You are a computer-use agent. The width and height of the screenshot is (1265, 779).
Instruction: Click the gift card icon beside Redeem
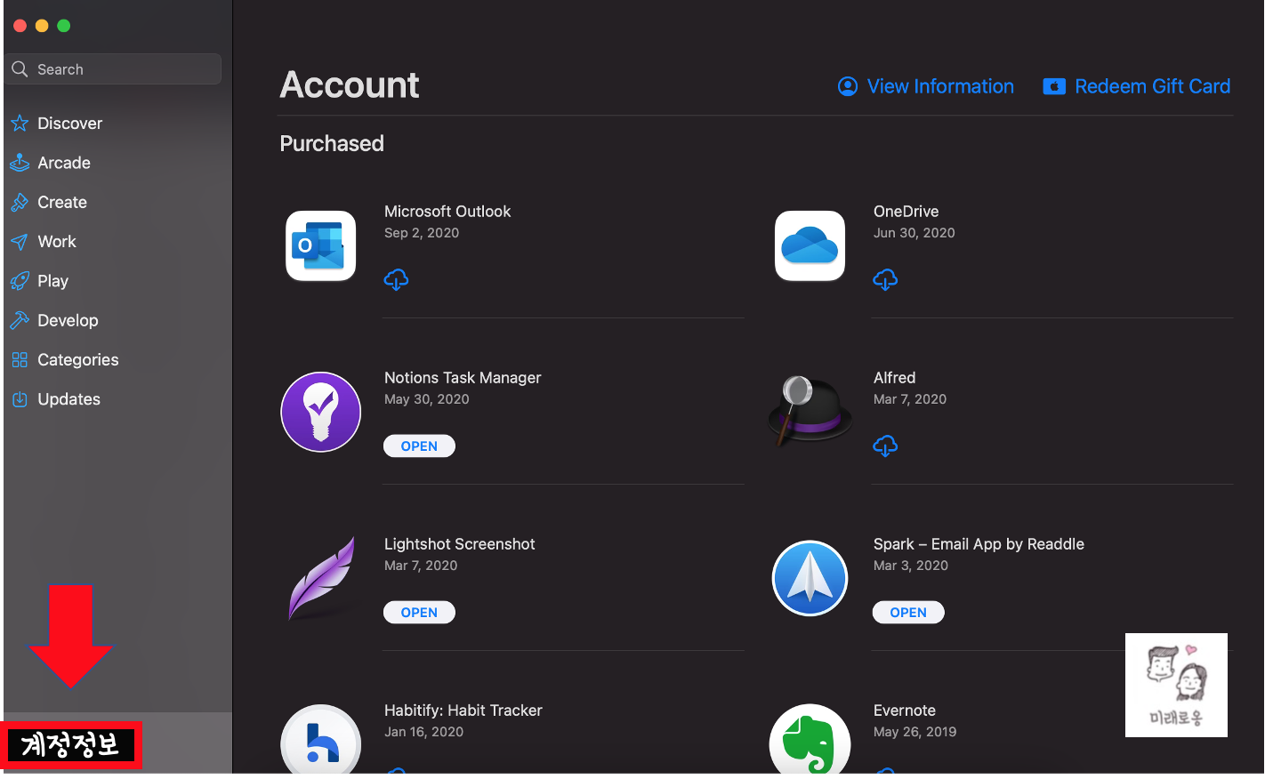(1054, 86)
